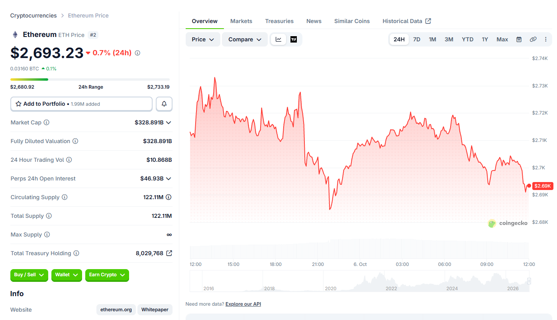Click info icon beside Circulating Supply label
The image size is (557, 320).
click(65, 197)
